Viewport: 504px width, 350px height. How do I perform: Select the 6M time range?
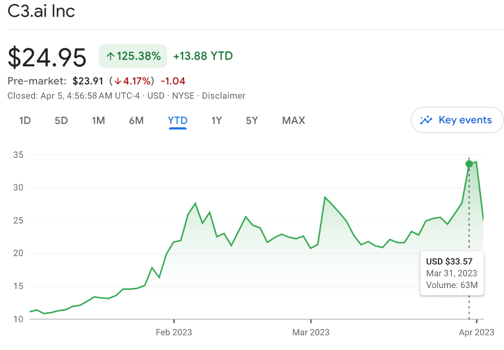click(x=136, y=120)
